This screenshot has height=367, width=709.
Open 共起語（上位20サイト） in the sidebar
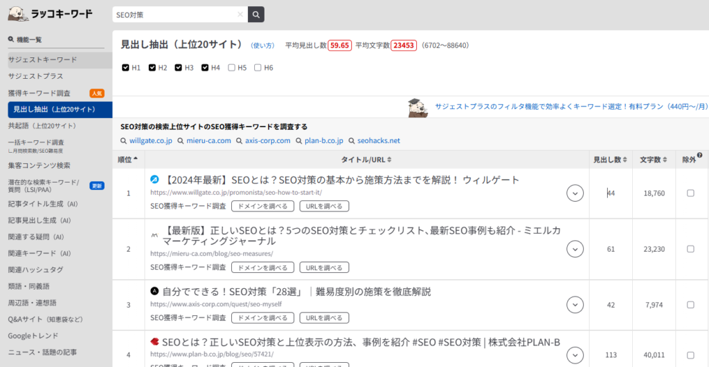point(44,126)
